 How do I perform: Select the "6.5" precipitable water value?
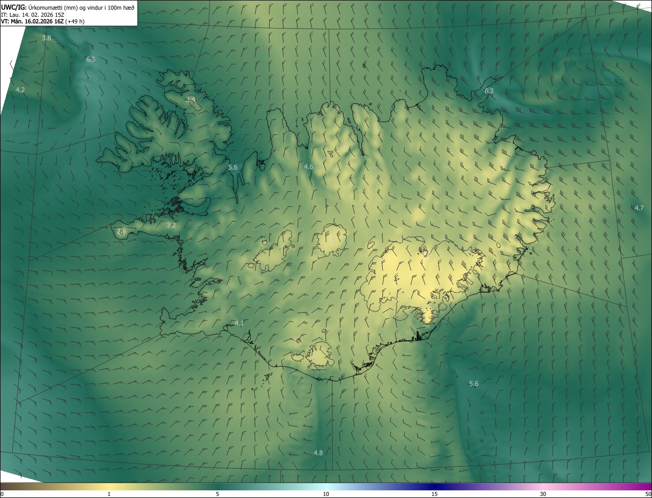tap(91, 60)
